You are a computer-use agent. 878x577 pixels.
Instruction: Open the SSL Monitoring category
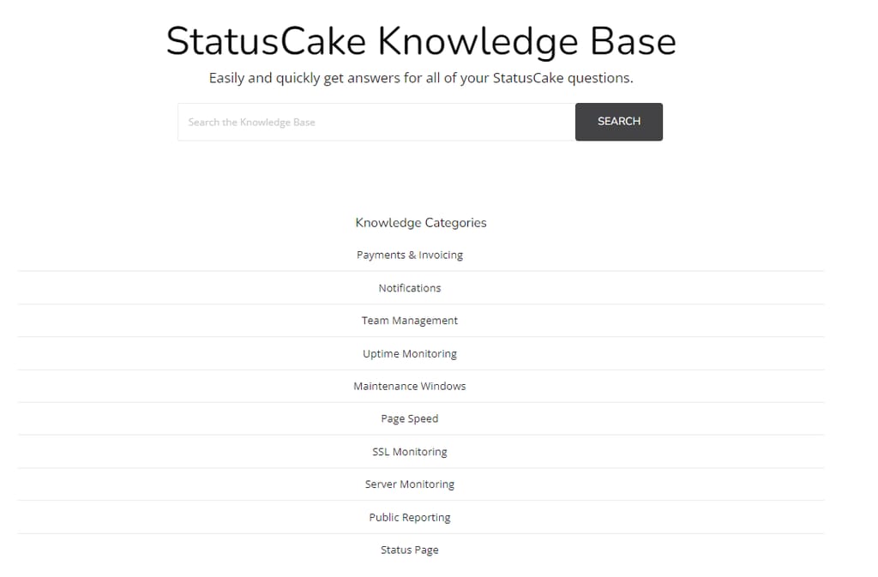tap(410, 452)
